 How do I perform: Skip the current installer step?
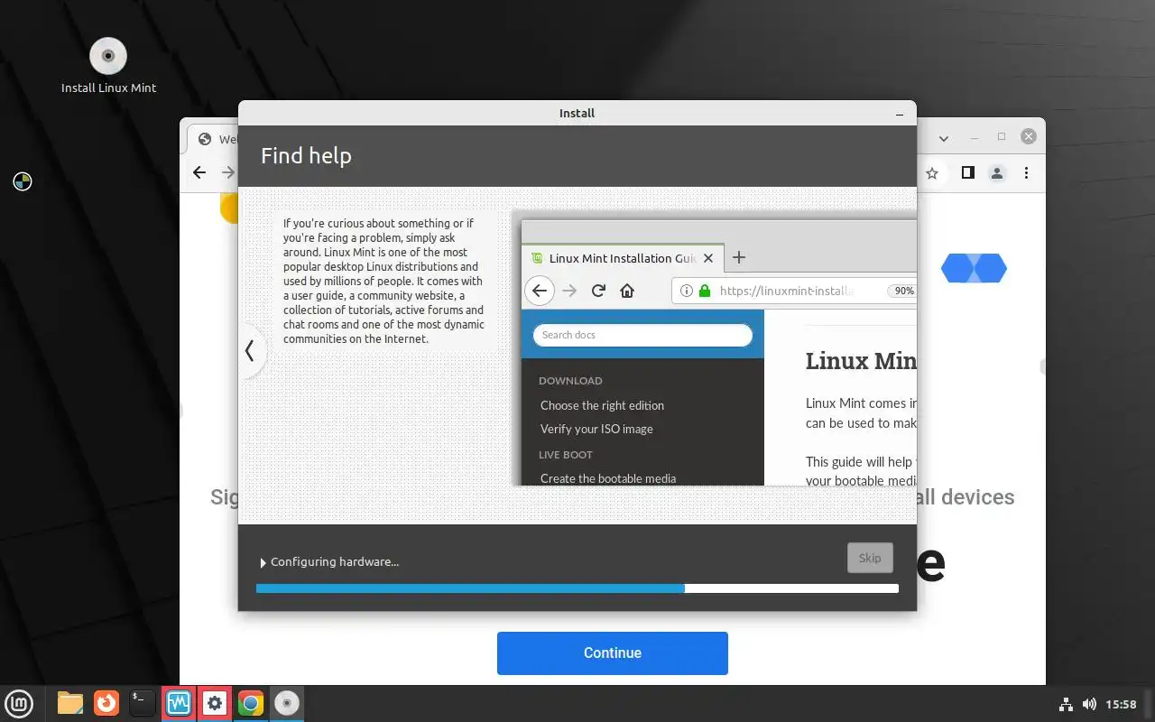coord(870,558)
